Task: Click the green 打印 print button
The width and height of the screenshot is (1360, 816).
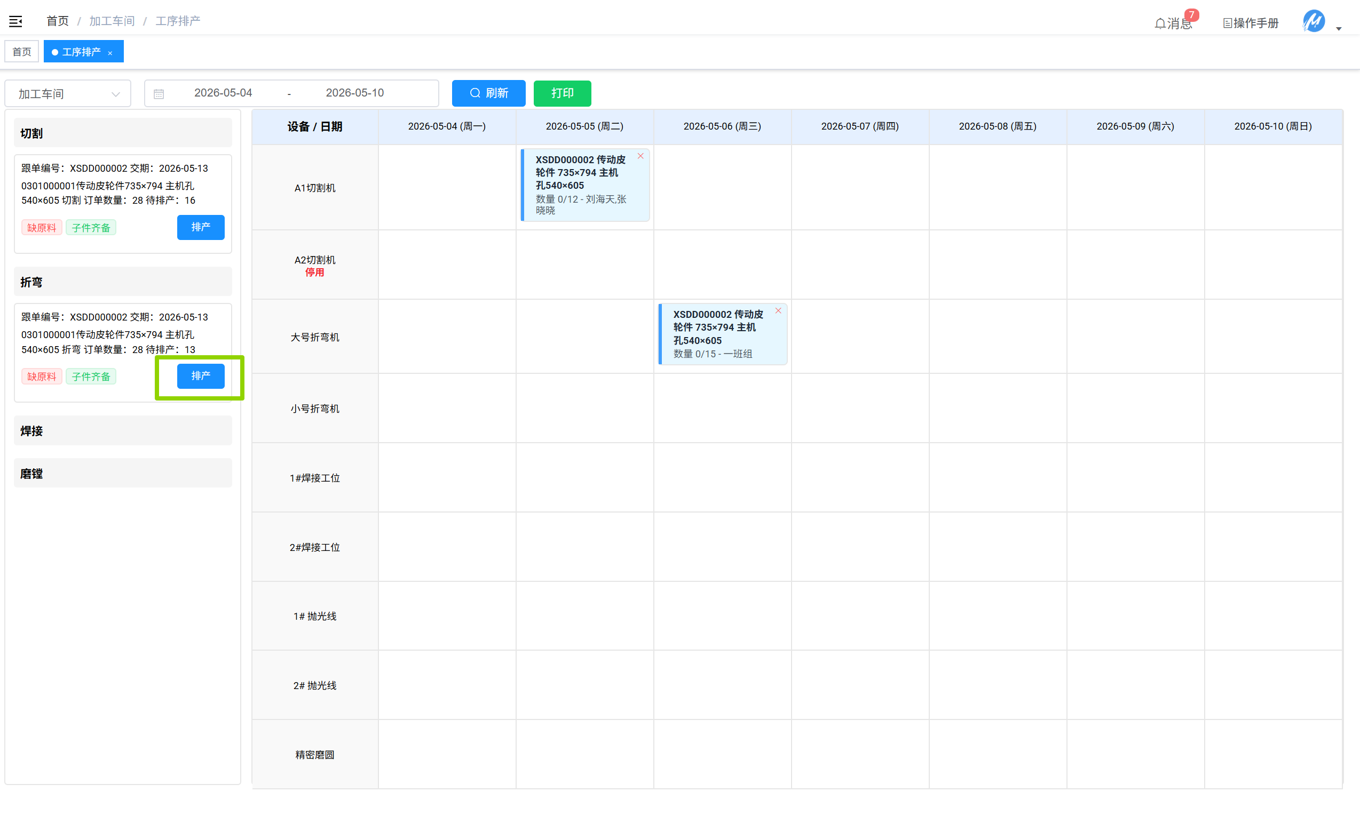Action: pyautogui.click(x=562, y=93)
